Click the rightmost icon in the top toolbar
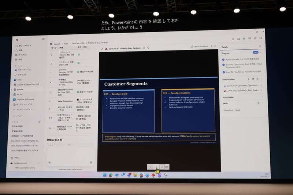This screenshot has width=293, height=195. click(261, 38)
